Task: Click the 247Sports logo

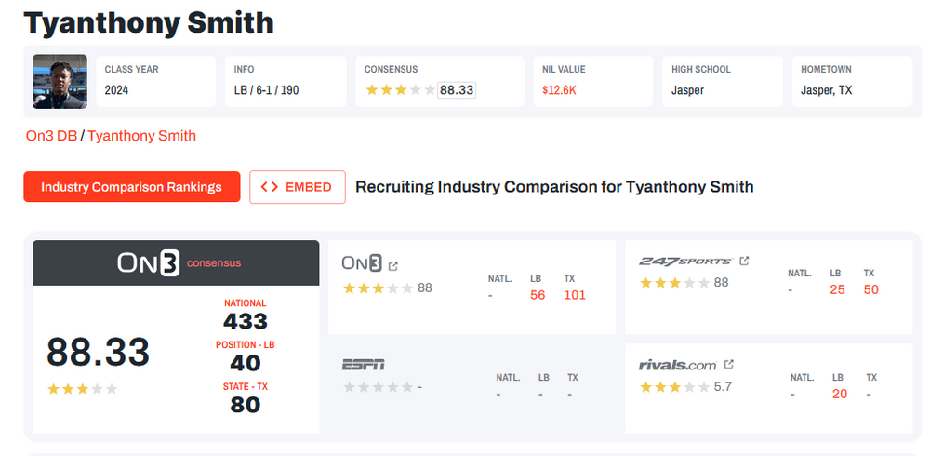Action: click(x=685, y=262)
